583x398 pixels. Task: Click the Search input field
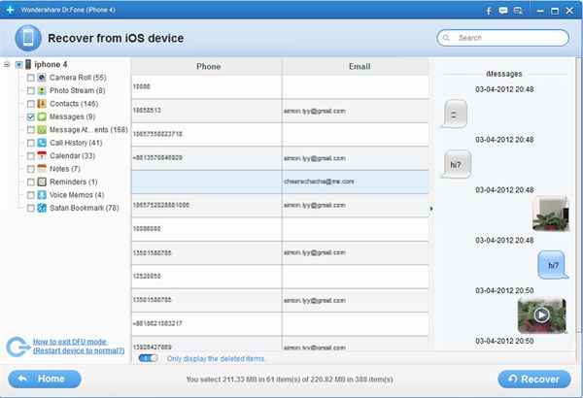tap(502, 38)
